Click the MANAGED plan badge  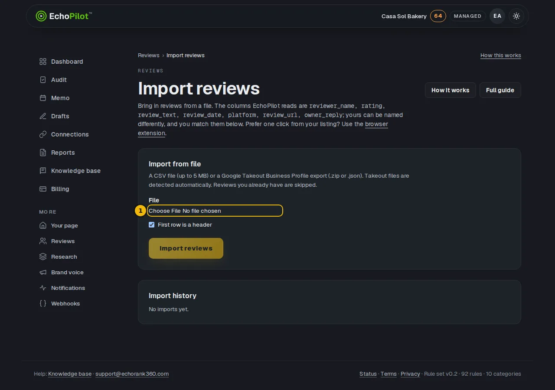467,16
